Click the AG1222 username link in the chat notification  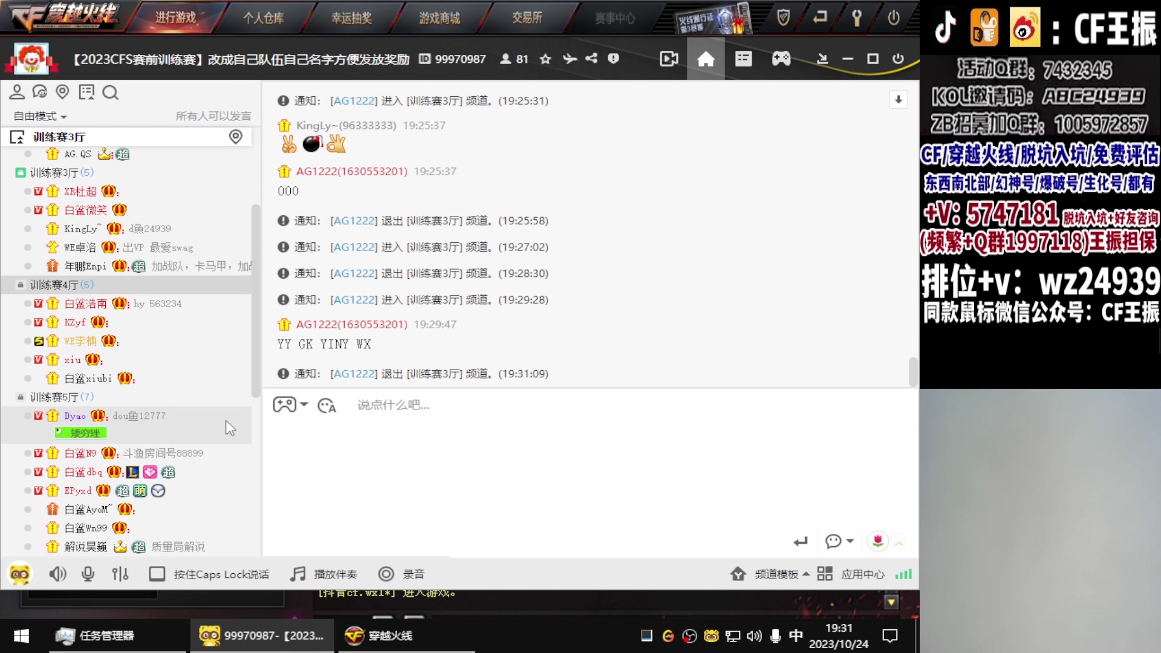pyautogui.click(x=353, y=100)
